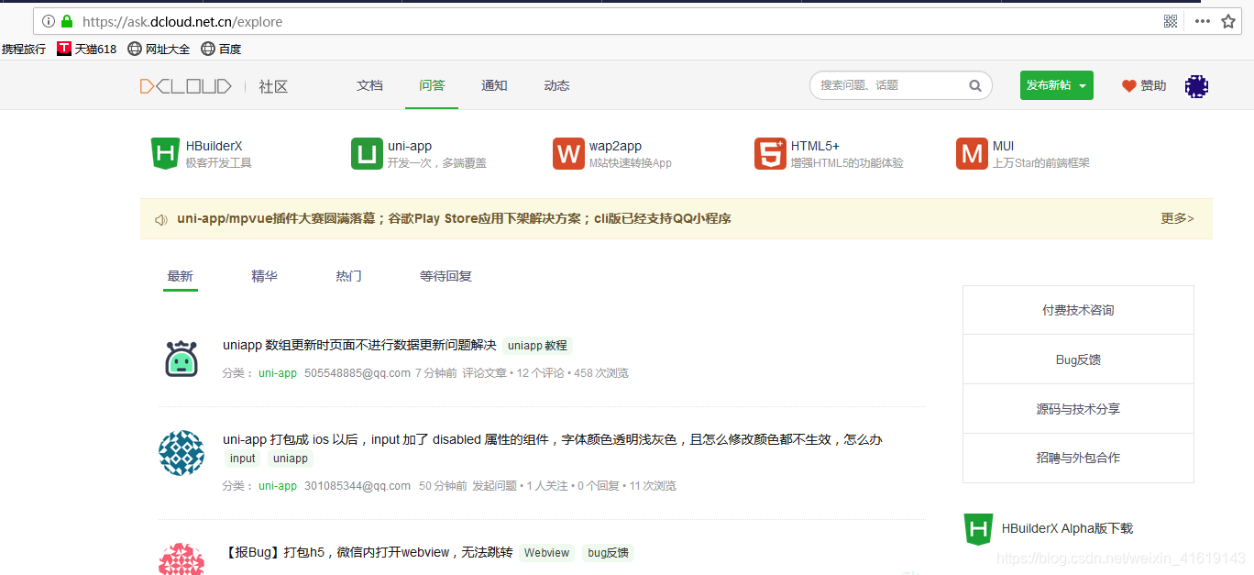
Task: Click the HTML5+ red 5 icon
Action: click(770, 153)
